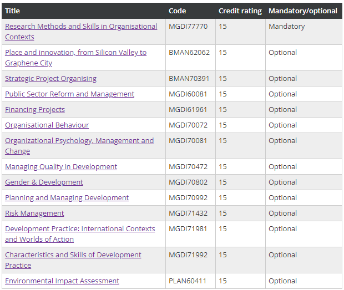Click the Risk Management course link

34,213
